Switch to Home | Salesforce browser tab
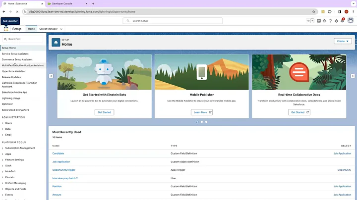The image size is (357, 200). tap(23, 3)
